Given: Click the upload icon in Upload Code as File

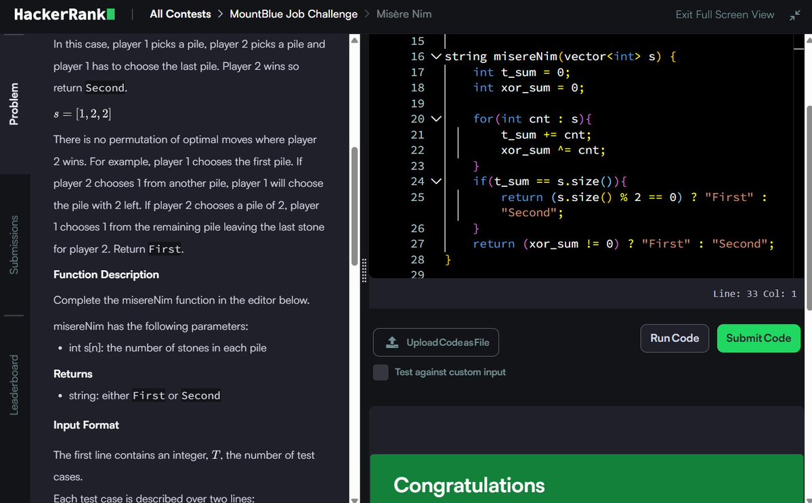Looking at the screenshot, I should [393, 343].
